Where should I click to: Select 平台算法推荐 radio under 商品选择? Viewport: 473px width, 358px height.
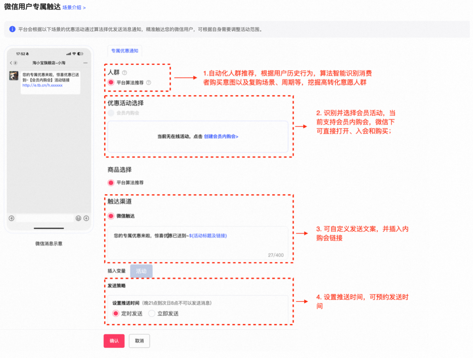111,182
